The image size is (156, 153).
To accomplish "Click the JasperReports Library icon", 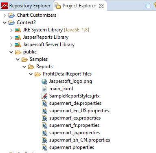I will [18, 37].
